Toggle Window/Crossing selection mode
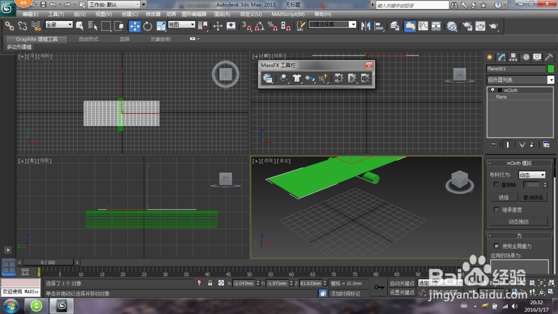Viewport: 558px width, 314px height. pyautogui.click(x=119, y=26)
